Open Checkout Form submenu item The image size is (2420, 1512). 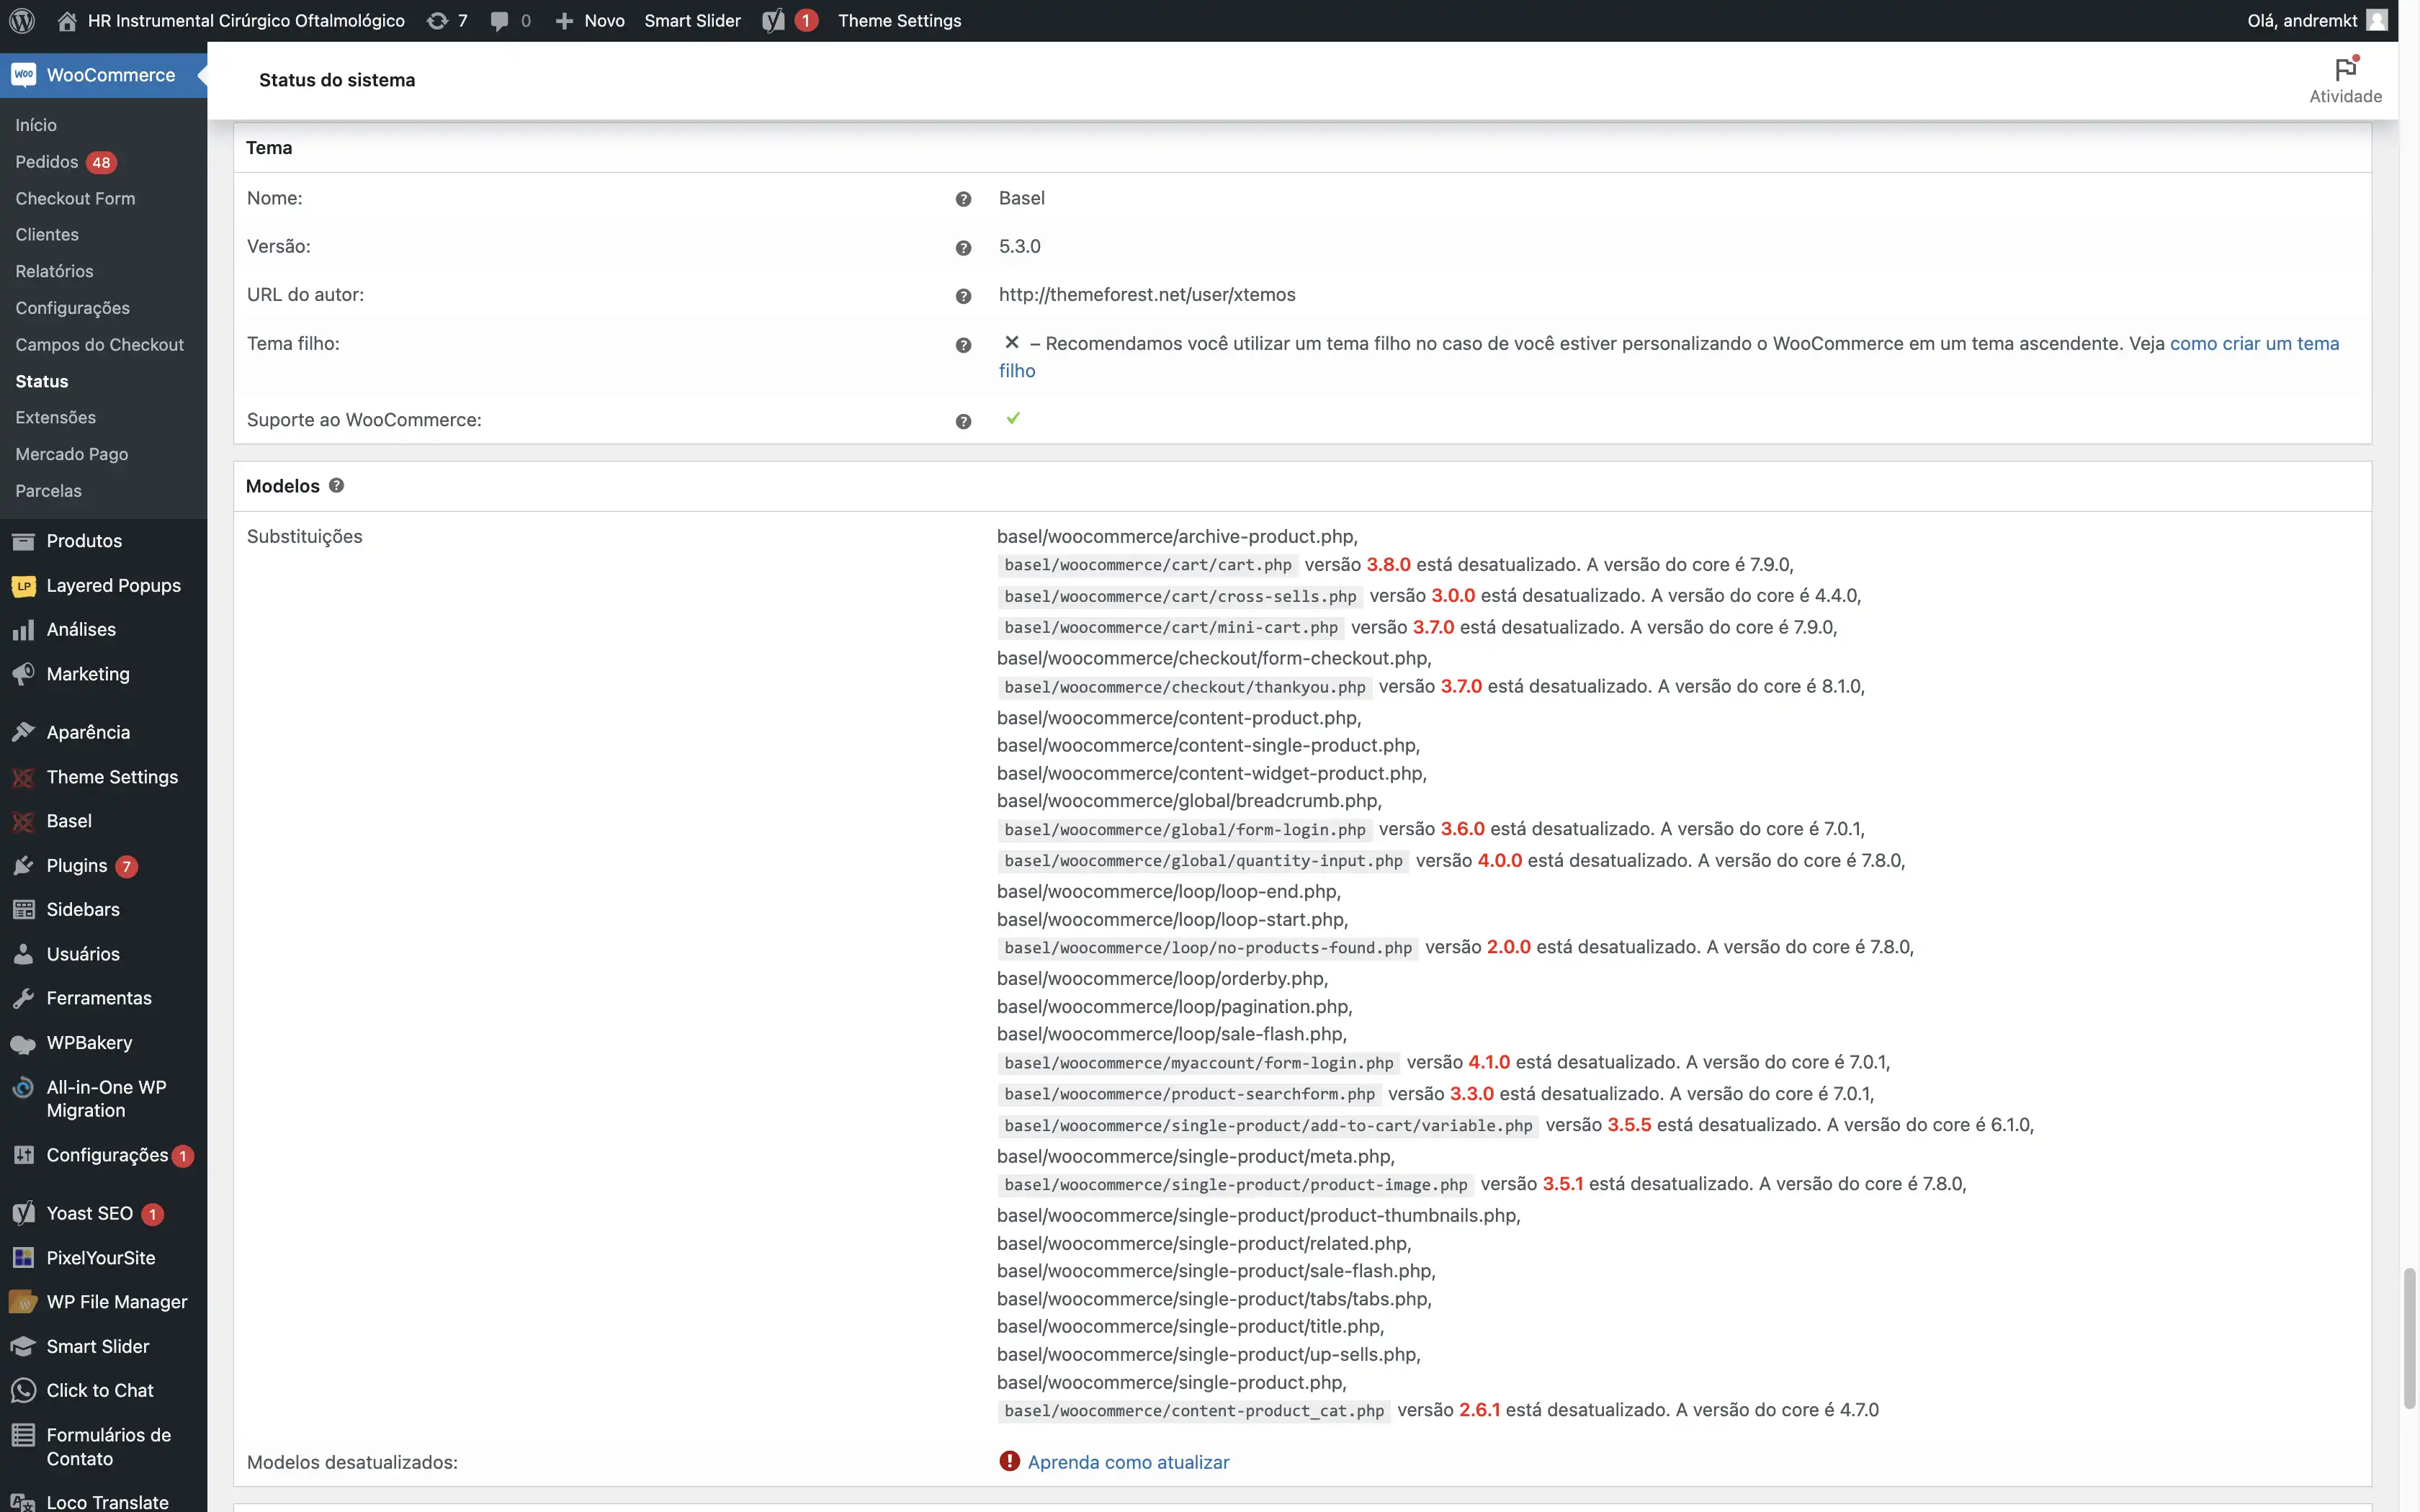75,198
